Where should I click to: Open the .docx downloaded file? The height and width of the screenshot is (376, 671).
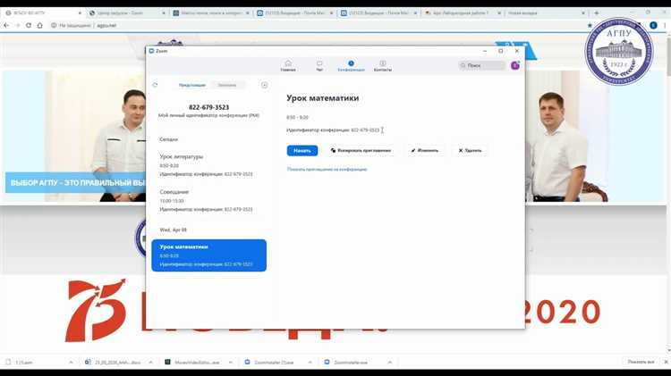point(114,363)
